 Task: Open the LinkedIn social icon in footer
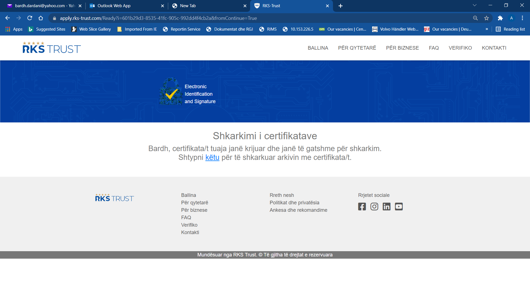pyautogui.click(x=386, y=207)
